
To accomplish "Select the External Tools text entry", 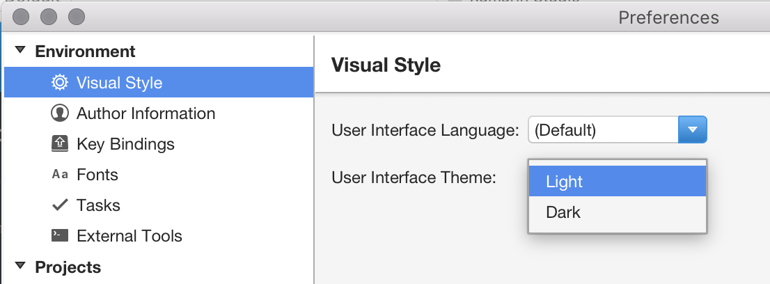I will click(129, 236).
